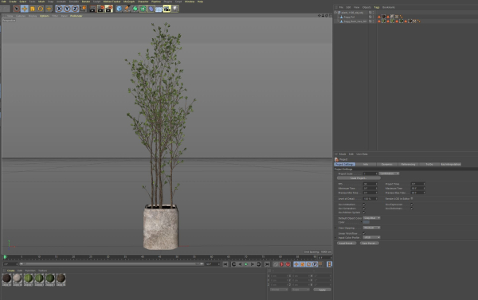478x300 pixels.
Task: Open the Character menu
Action: 143,2
